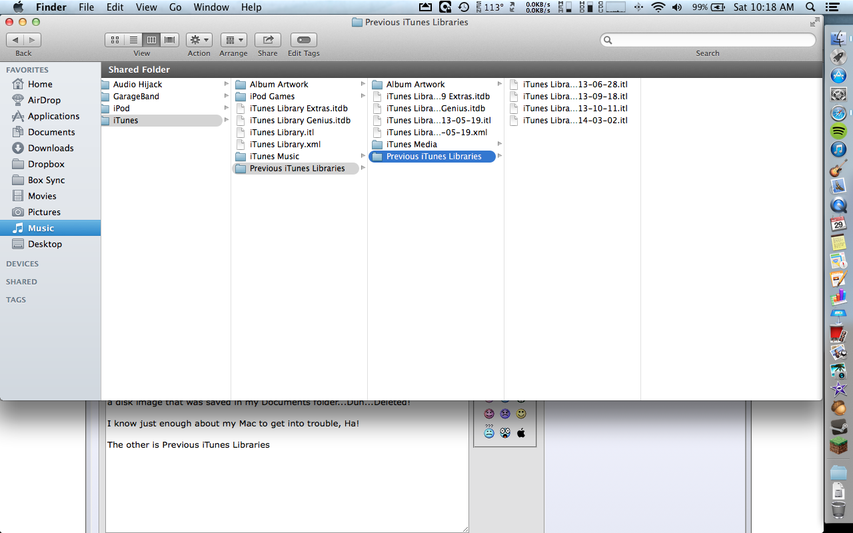This screenshot has height=533, width=853.
Task: Expand the iTunes Media folder arrow
Action: (500, 144)
